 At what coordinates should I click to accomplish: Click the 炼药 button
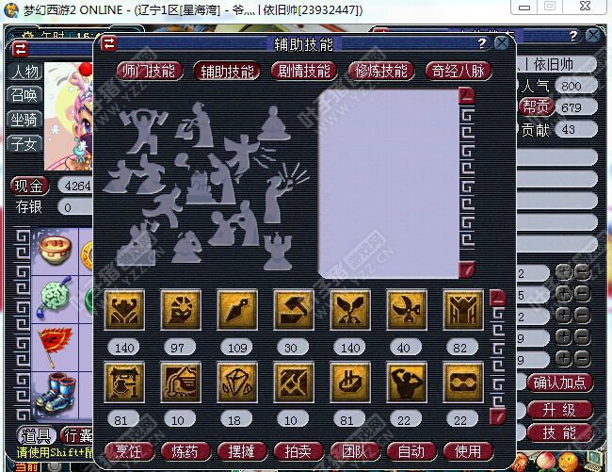coord(185,451)
